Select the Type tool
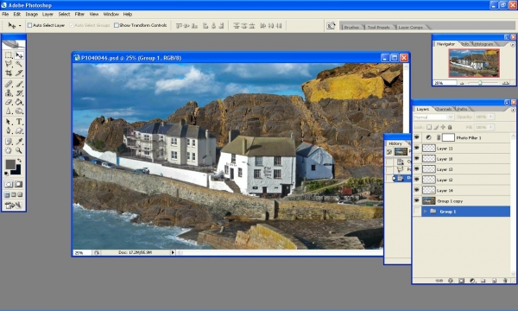Screen dimensions: 518x311 (x=19, y=122)
